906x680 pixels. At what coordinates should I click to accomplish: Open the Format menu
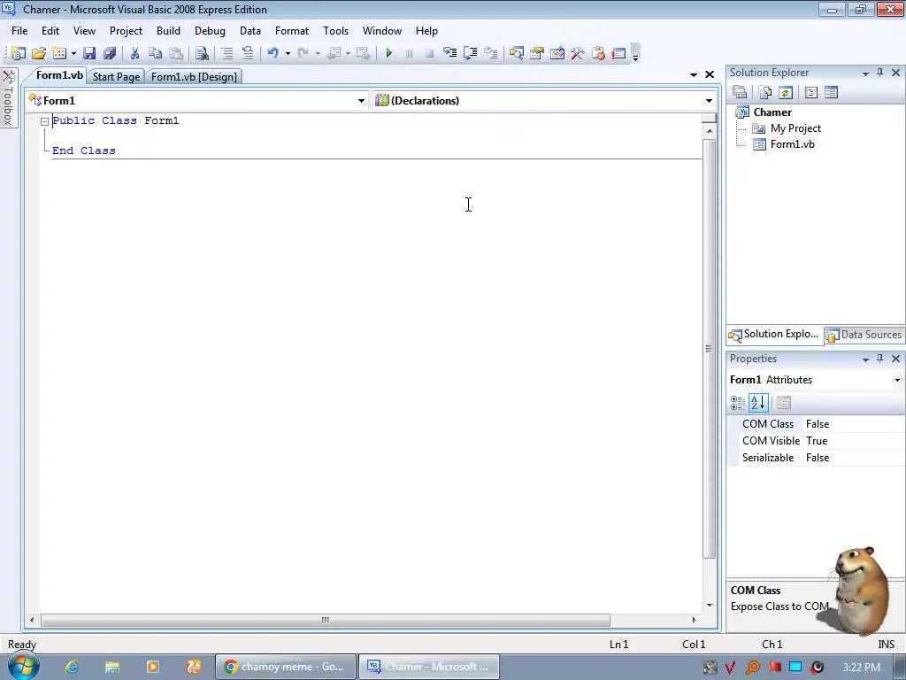[x=292, y=31]
